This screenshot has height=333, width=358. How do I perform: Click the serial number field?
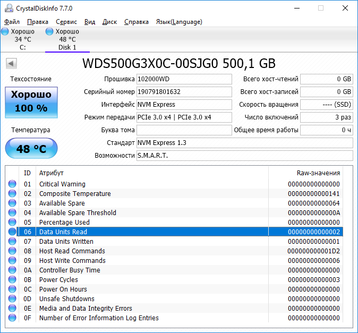pyautogui.click(x=184, y=92)
